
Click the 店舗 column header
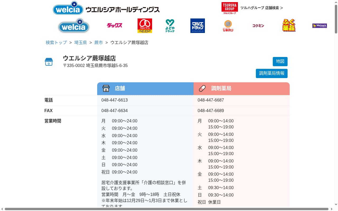[x=145, y=89]
